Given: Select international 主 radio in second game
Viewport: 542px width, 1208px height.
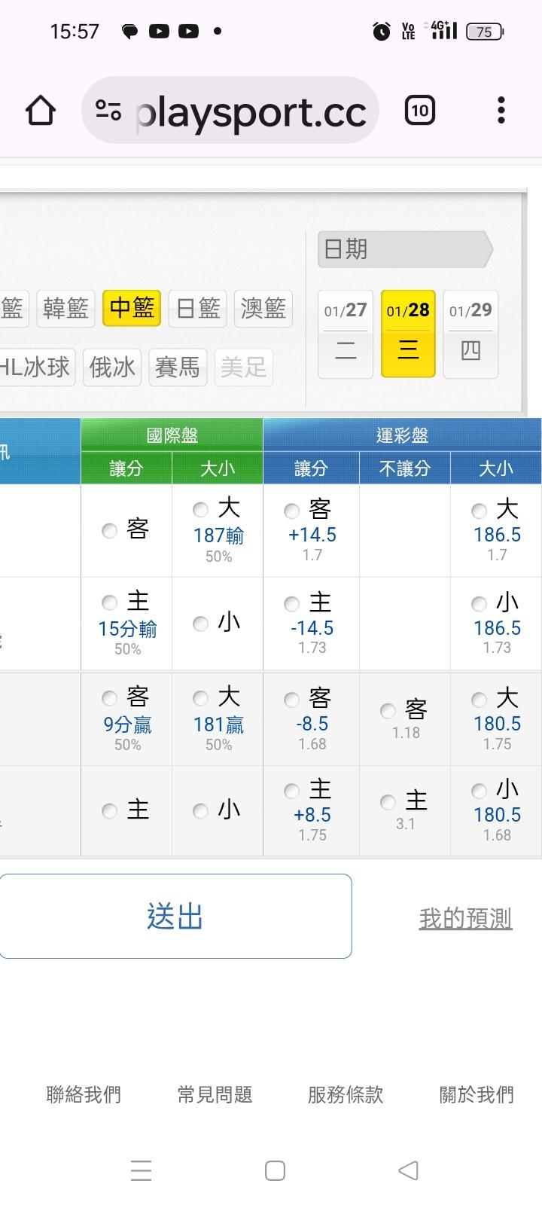Looking at the screenshot, I should (x=110, y=811).
